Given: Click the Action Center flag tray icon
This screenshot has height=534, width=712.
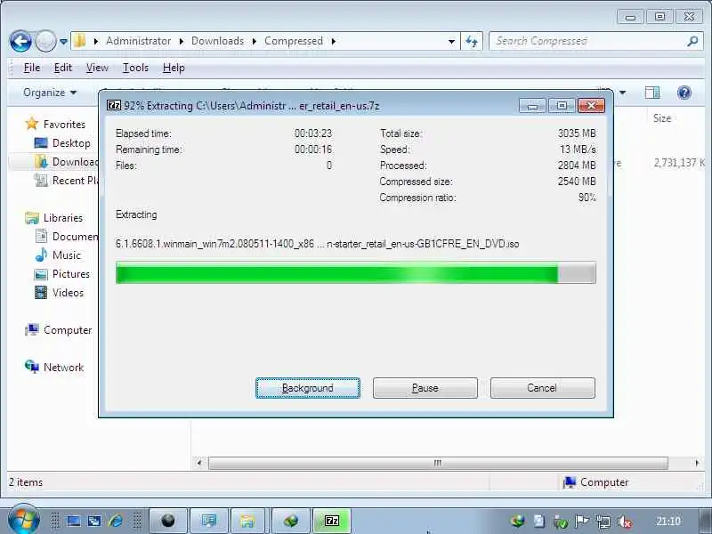Looking at the screenshot, I should tap(582, 522).
